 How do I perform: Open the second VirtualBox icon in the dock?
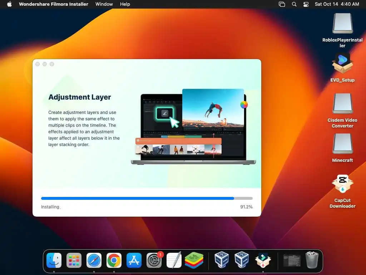tap(242, 260)
